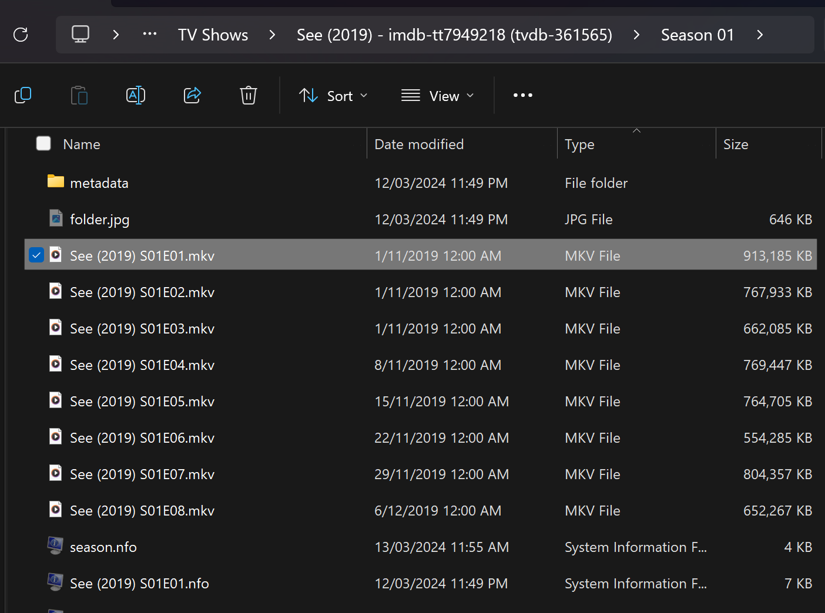The width and height of the screenshot is (825, 613).
Task: Open the View dropdown menu
Action: click(x=438, y=96)
